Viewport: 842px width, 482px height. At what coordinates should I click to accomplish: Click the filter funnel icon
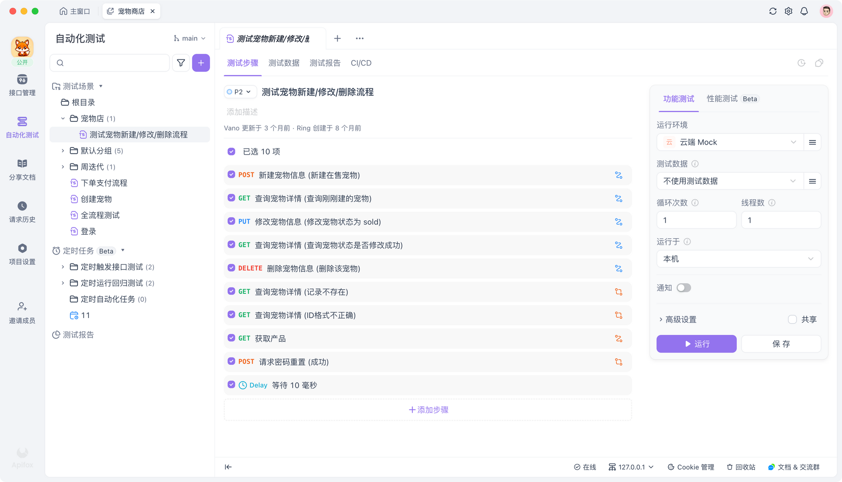pos(181,63)
